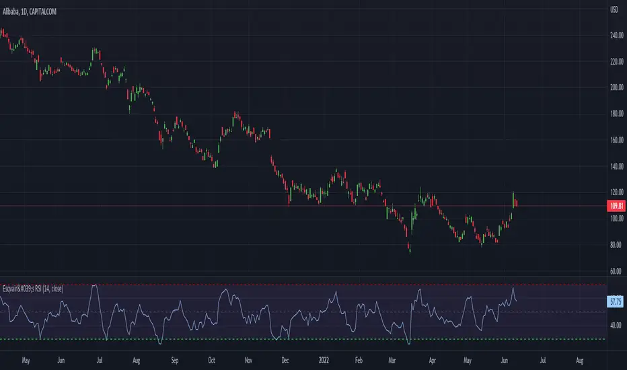The image size is (627, 370).
Task: Select the 160.00 level on the price scale
Action: click(617, 140)
